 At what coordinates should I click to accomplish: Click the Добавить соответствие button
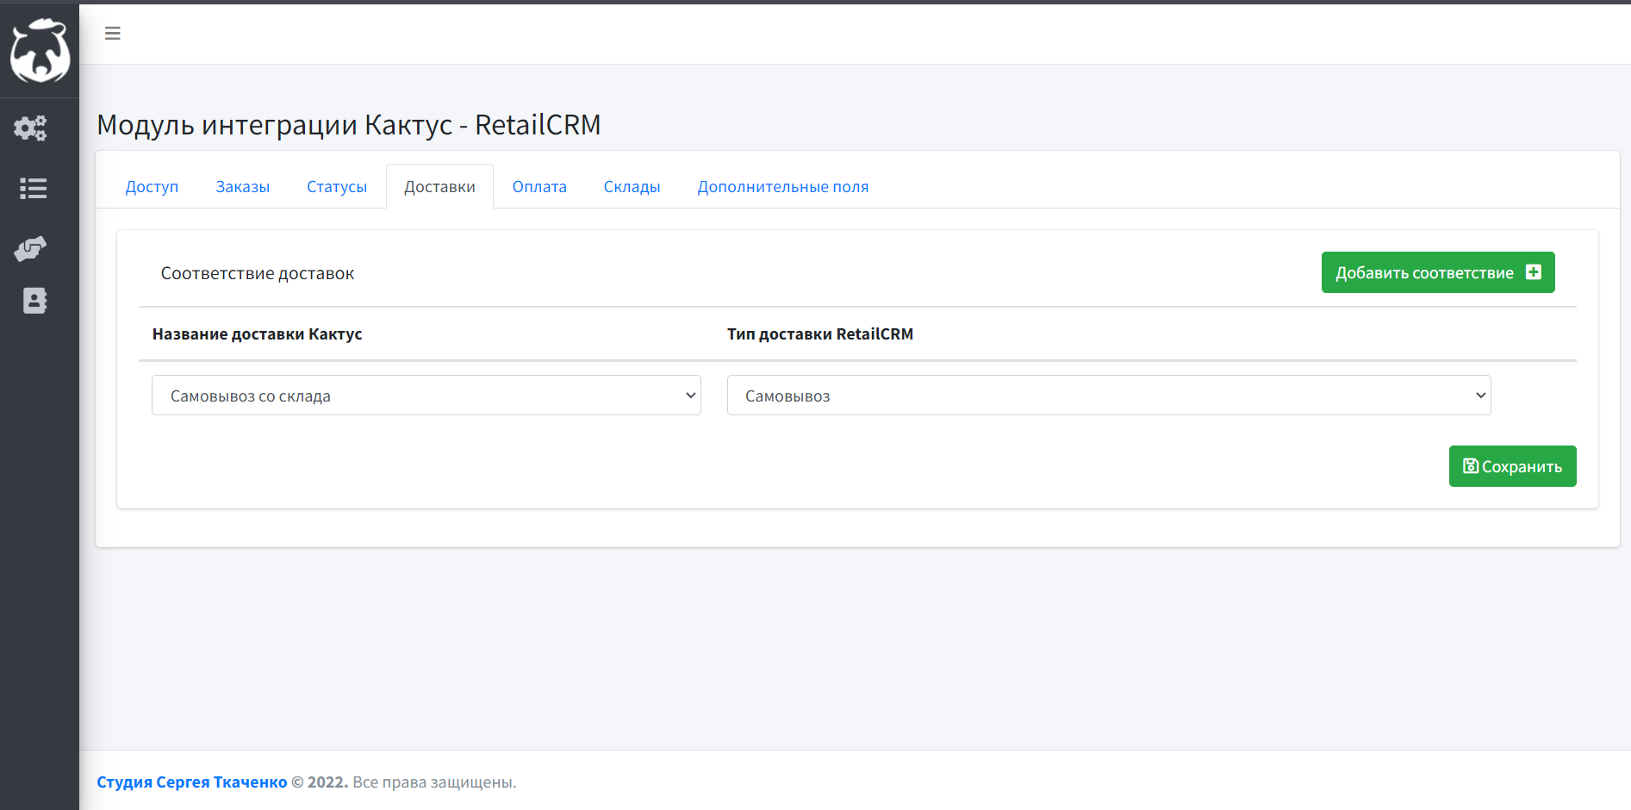pyautogui.click(x=1438, y=272)
